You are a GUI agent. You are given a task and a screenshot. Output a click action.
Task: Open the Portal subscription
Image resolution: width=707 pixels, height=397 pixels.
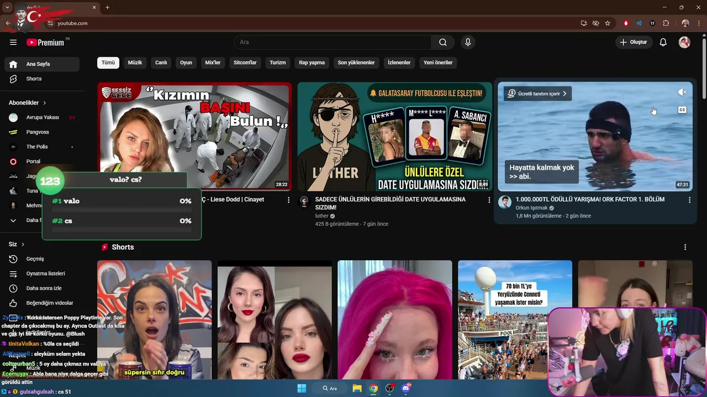coord(42,162)
